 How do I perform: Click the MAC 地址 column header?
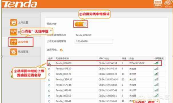pyautogui.click(x=104, y=58)
